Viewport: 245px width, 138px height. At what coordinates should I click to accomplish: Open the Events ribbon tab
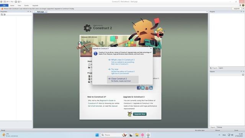coord(26,5)
